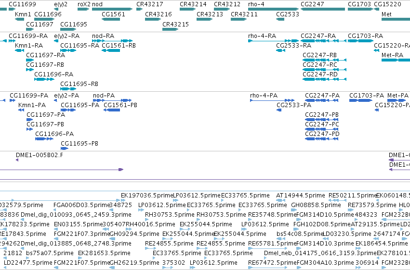Click the Dmel_dig_010093_0645_2459.3prime label

76,214
